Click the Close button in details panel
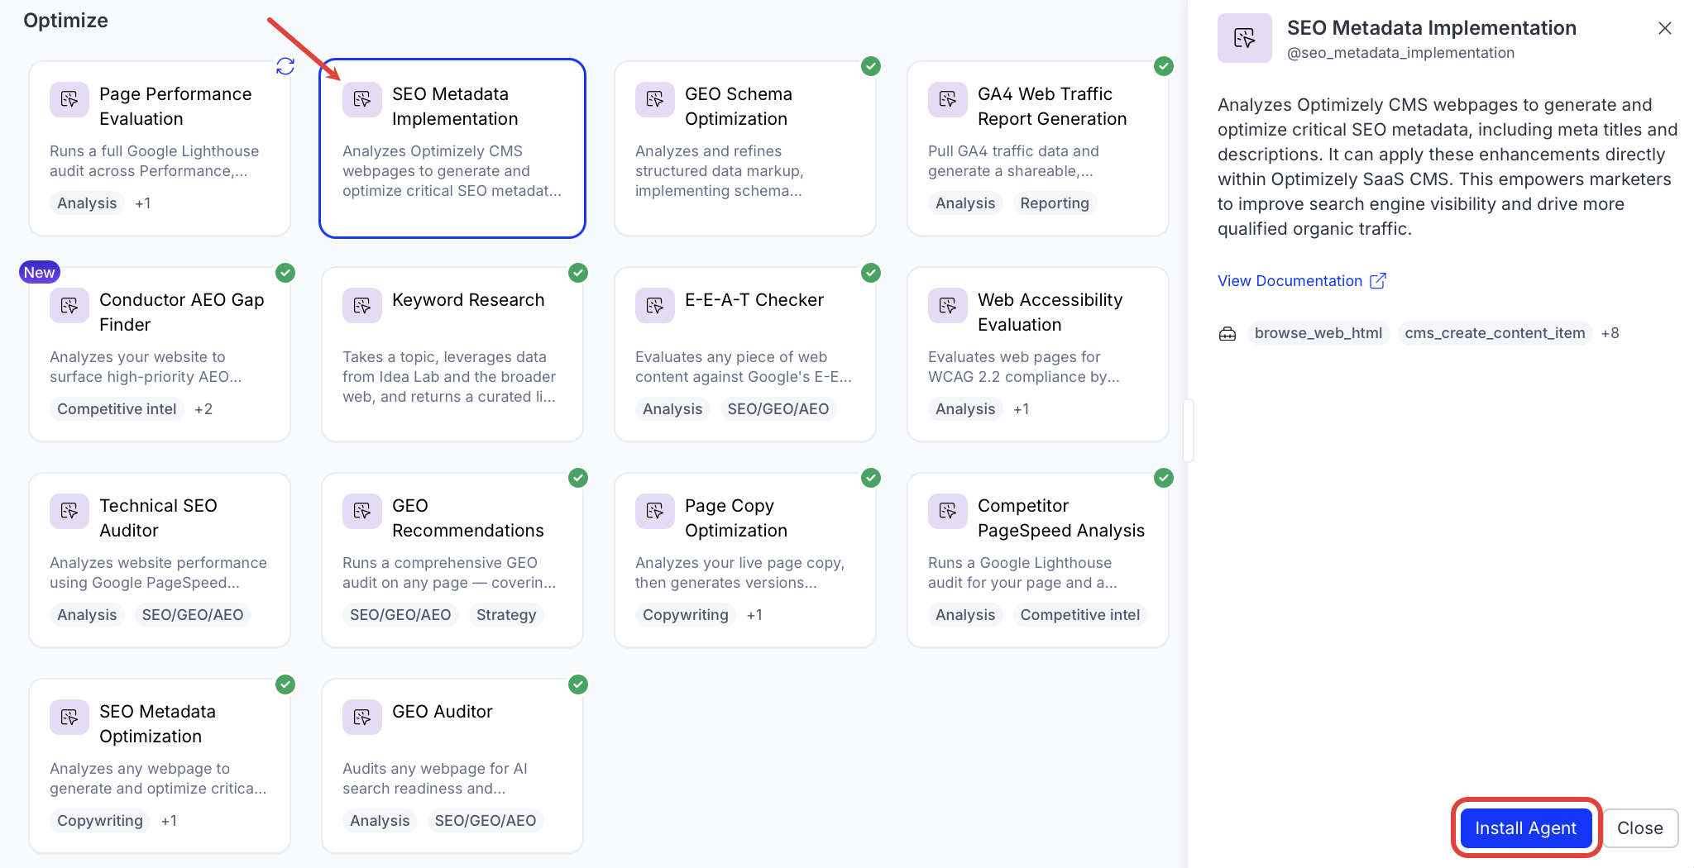The image size is (1694, 868). click(x=1640, y=828)
